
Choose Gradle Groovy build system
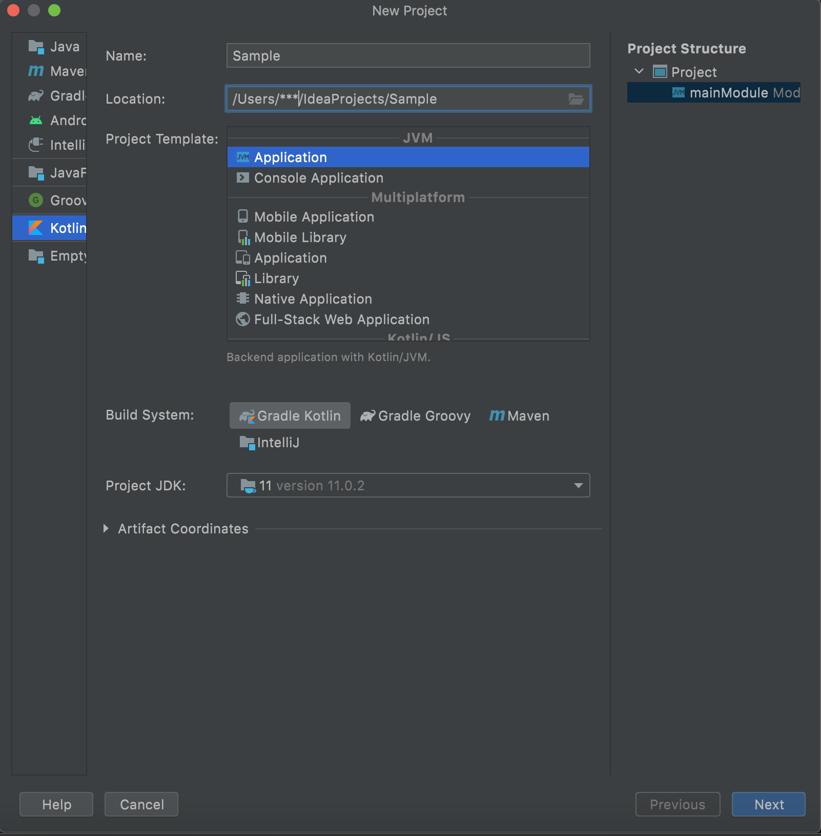[x=415, y=415]
